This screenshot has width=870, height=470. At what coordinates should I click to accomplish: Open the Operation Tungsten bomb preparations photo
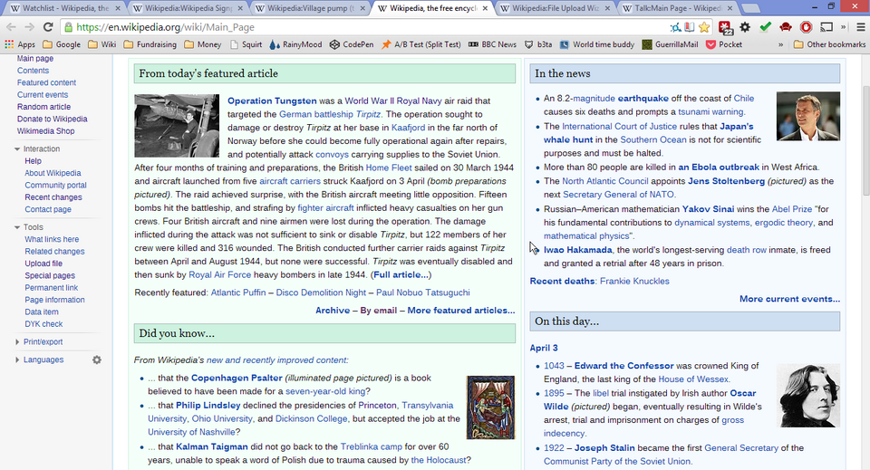(177, 126)
